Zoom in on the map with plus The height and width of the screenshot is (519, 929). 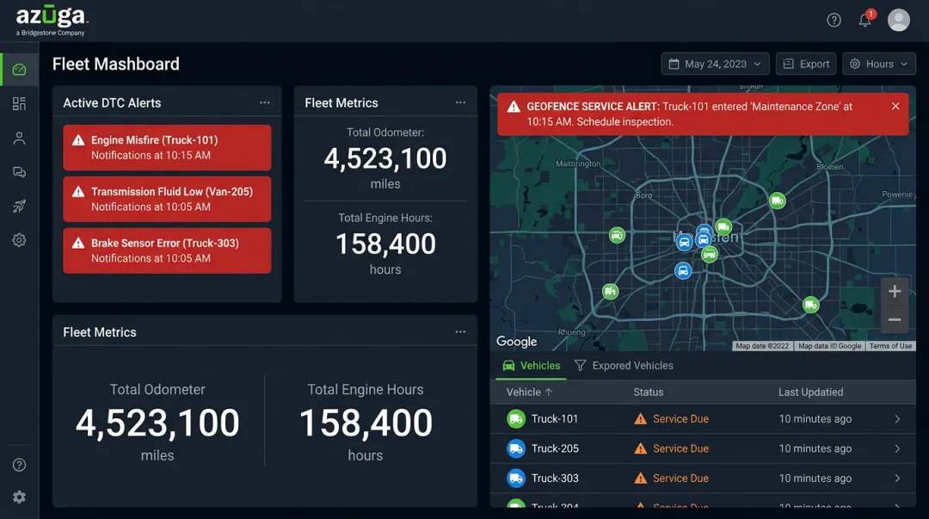point(895,291)
